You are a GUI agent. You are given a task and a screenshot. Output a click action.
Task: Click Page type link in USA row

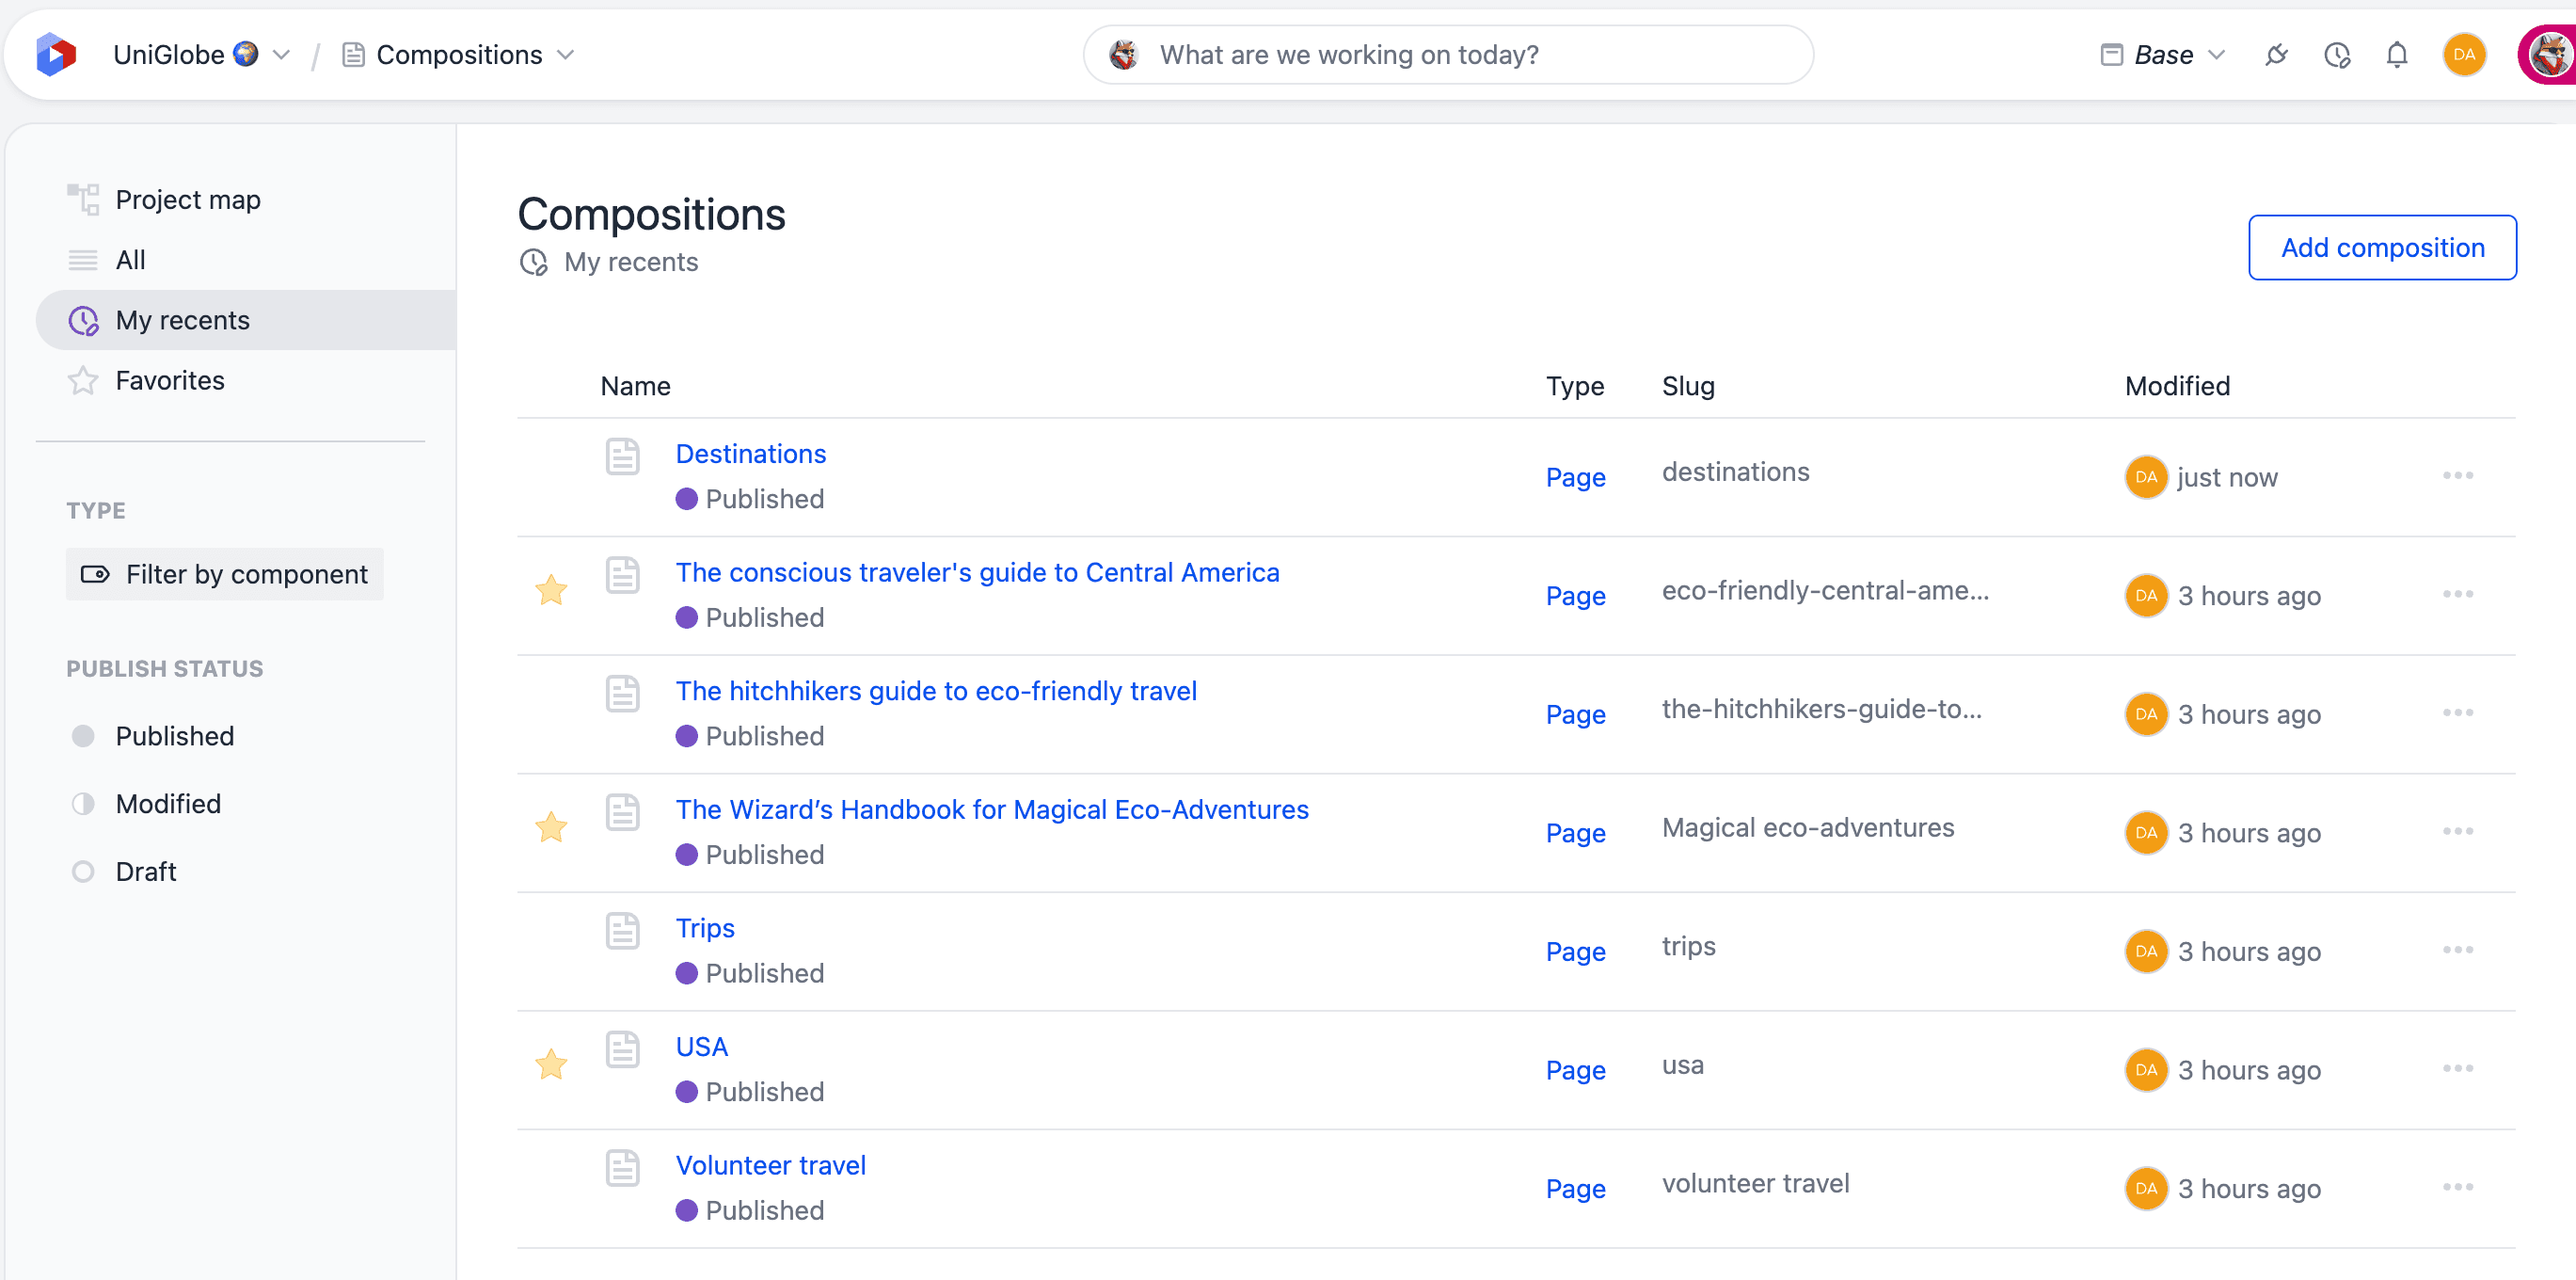[x=1575, y=1070]
